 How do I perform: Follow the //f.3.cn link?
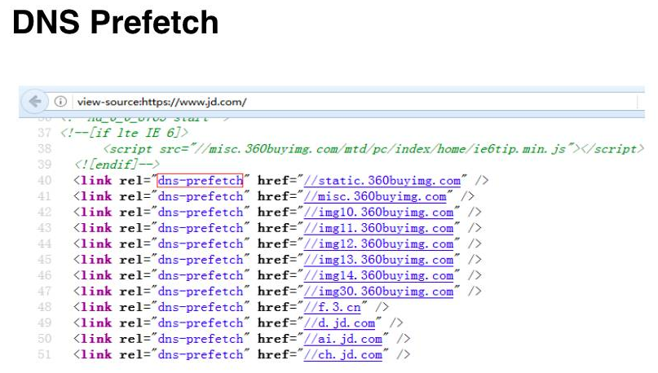332,307
